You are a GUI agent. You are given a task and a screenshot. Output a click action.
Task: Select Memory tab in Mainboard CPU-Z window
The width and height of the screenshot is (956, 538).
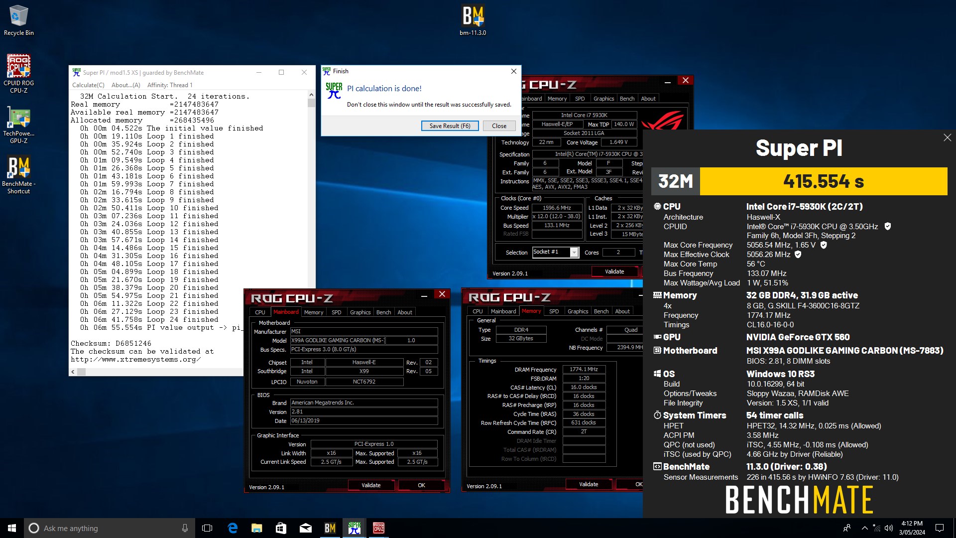tap(314, 312)
